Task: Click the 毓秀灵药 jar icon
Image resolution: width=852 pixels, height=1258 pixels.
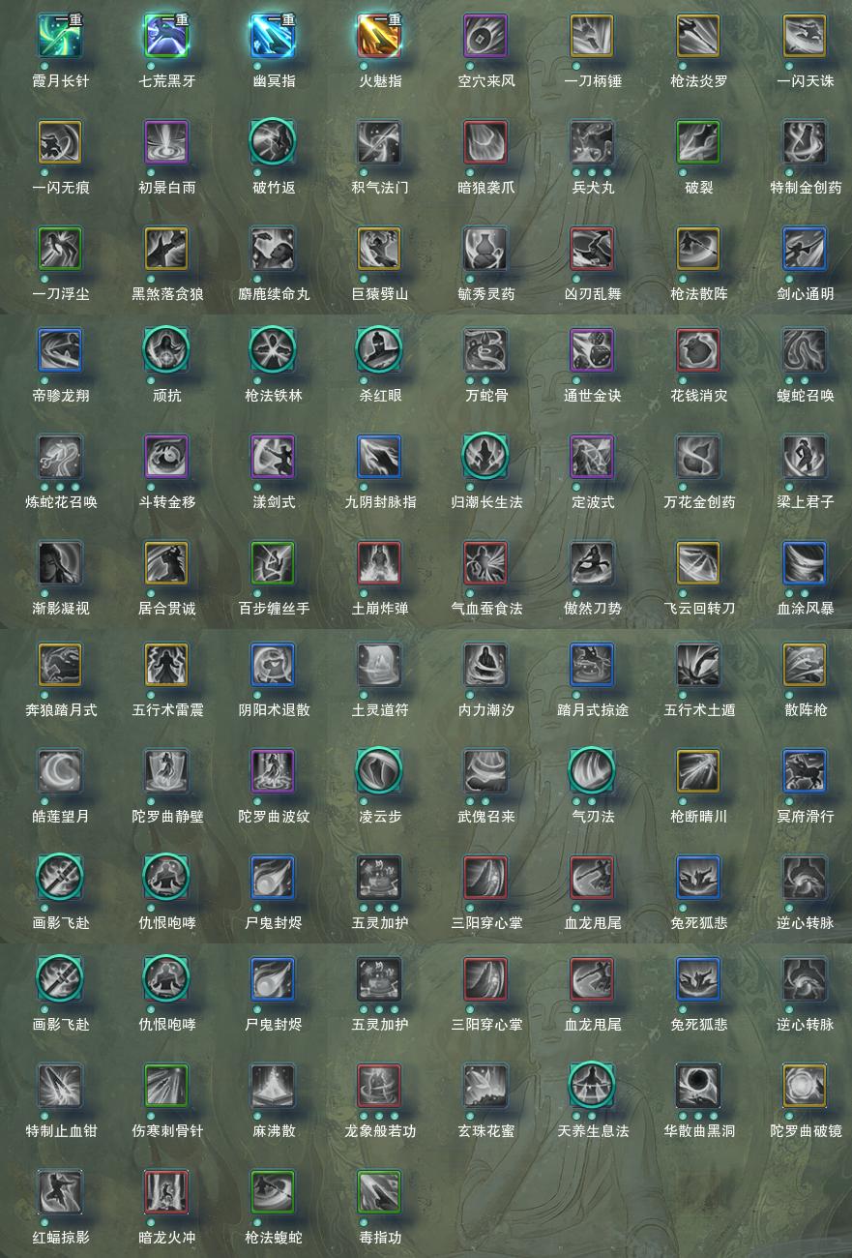Action: tap(485, 249)
